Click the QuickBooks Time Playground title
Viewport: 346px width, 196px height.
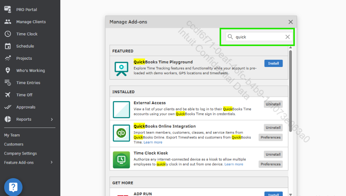pos(163,62)
